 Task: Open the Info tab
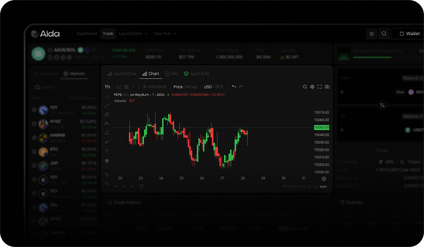pyautogui.click(x=172, y=74)
